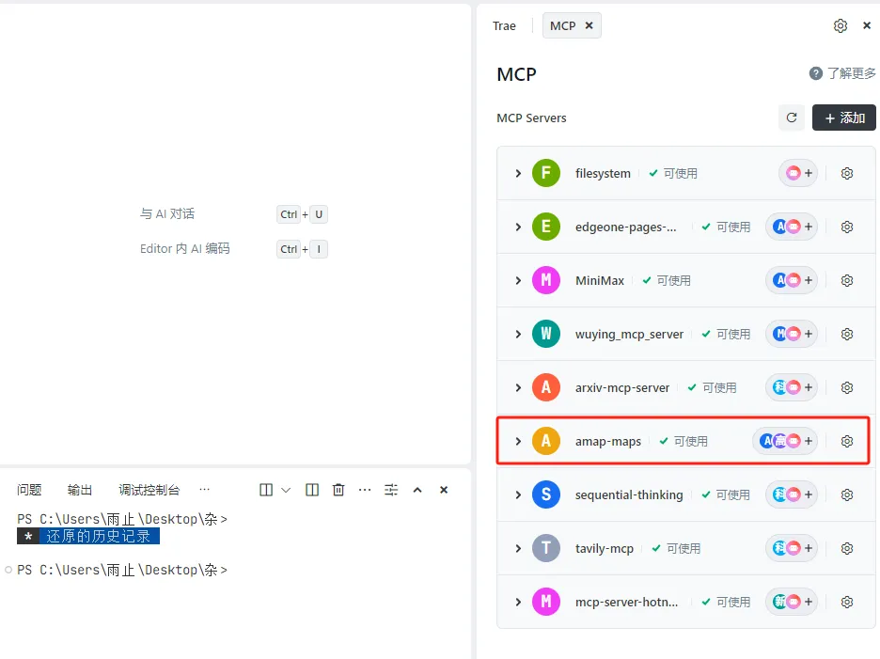Open the terminal filter options icon
Viewport: 880px width, 659px height.
(390, 489)
